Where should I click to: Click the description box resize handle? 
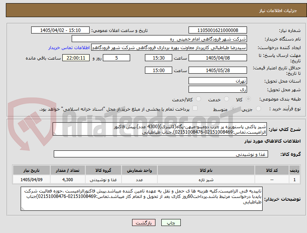[x=55, y=134]
